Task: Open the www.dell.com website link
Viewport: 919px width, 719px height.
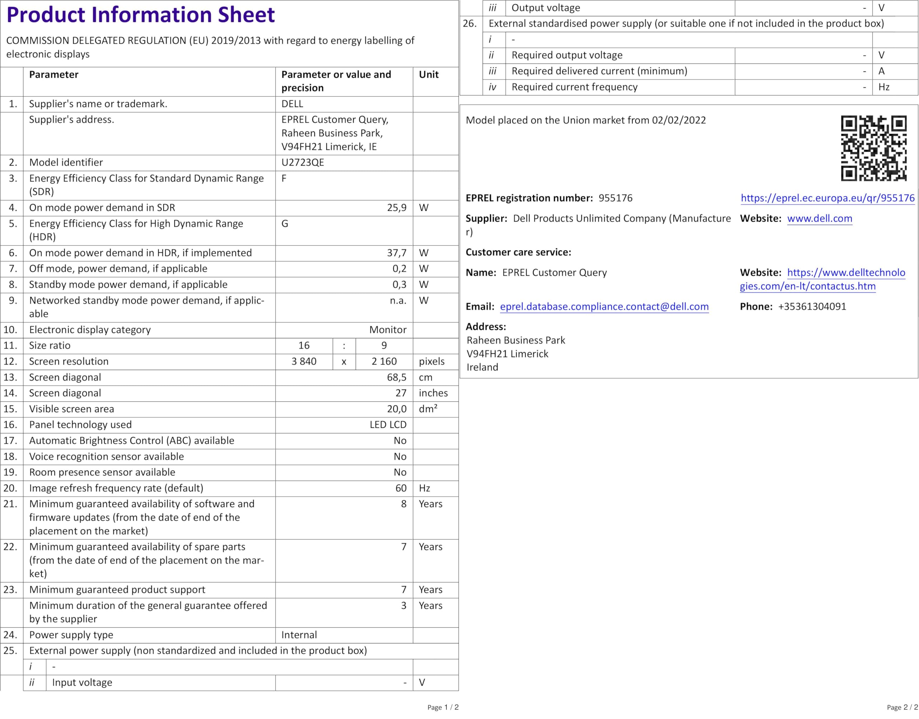Action: (819, 218)
